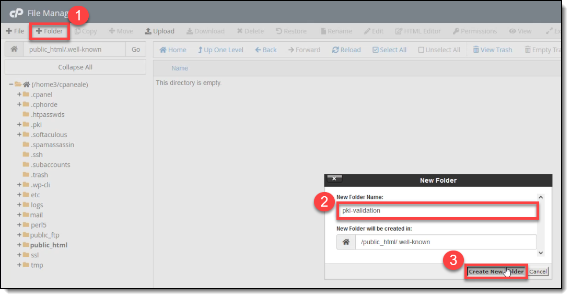Expand the .cpanel folder tree node
The width and height of the screenshot is (571, 298).
pyautogui.click(x=19, y=94)
